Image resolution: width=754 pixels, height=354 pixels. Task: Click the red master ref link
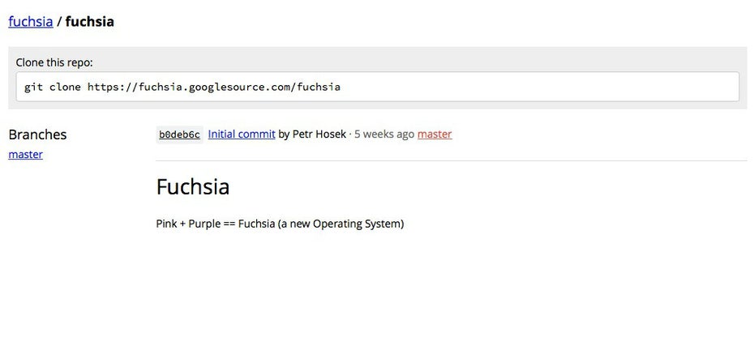[435, 134]
